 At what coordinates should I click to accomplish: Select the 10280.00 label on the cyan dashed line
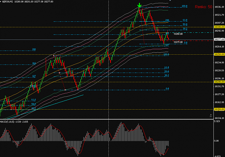[178, 34]
